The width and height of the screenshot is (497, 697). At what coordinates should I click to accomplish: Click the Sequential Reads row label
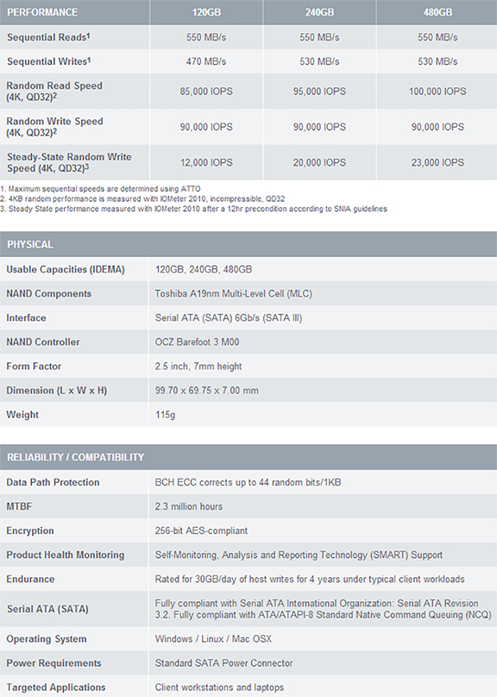[x=48, y=37]
